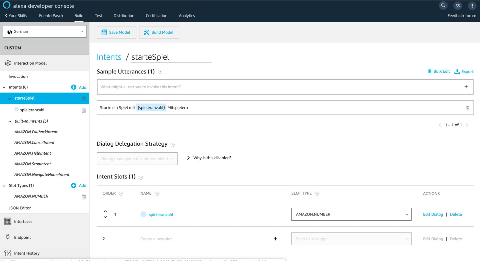The image size is (480, 261).
Task: Open the three-dot options menu in header
Action: (472, 5)
